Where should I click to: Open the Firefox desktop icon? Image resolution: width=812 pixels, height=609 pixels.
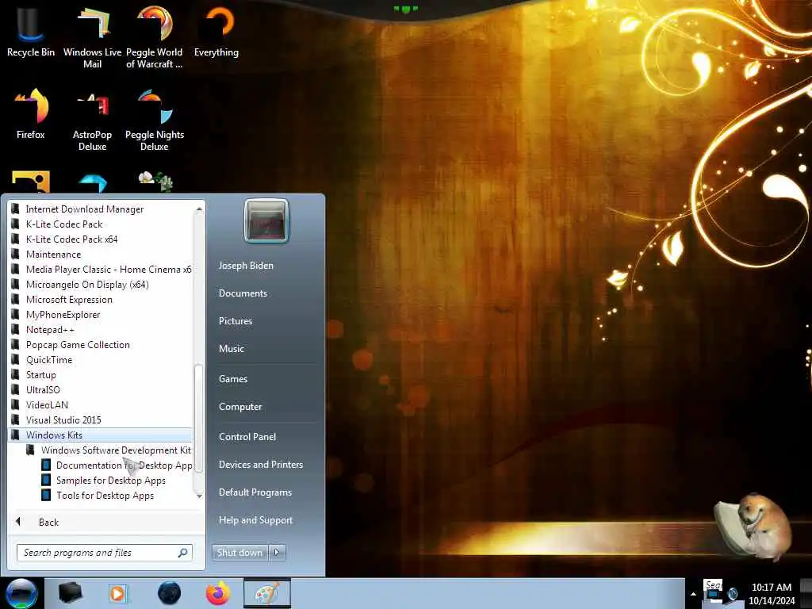31,114
